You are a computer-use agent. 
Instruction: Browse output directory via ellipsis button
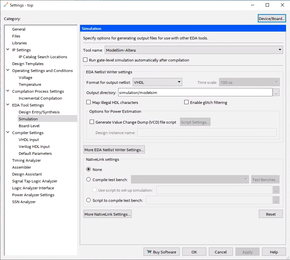(276, 92)
